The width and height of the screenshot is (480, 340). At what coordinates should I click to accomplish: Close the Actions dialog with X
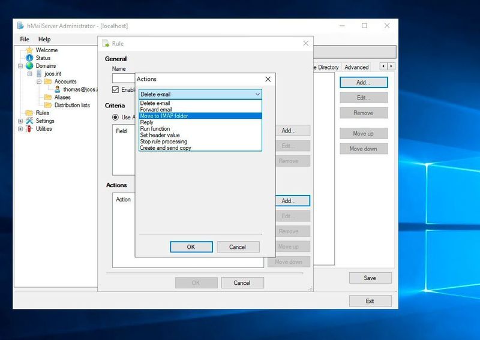tap(268, 79)
